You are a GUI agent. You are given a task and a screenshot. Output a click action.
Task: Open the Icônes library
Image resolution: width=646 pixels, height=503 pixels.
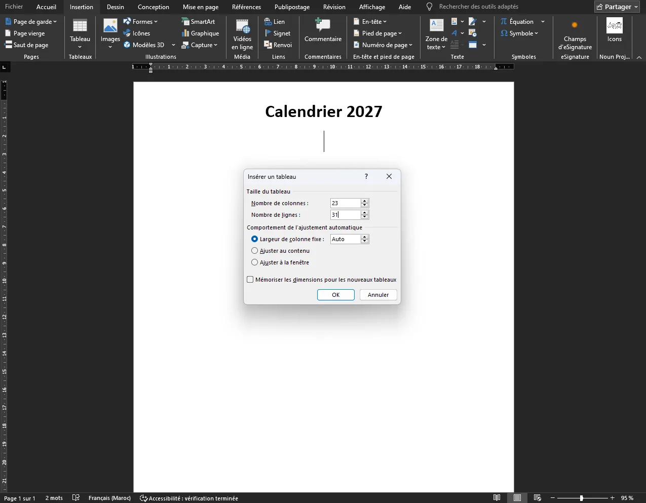[x=137, y=33]
